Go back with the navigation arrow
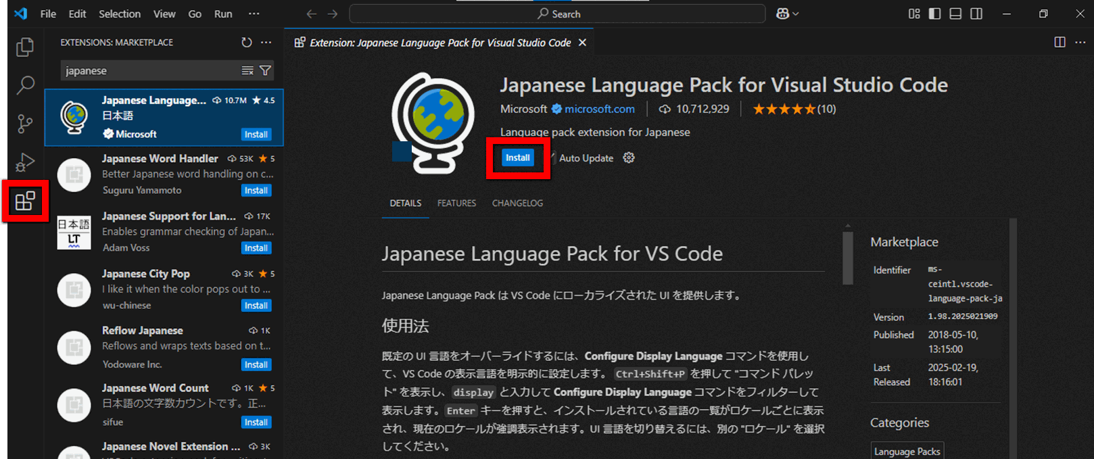Viewport: 1094px width, 459px height. tap(311, 14)
